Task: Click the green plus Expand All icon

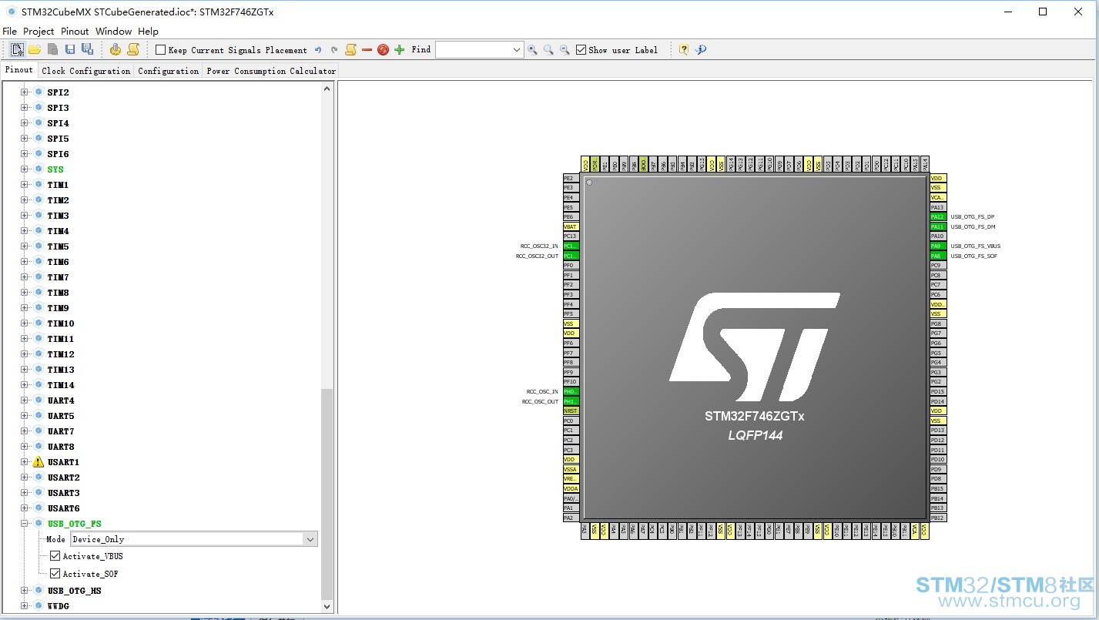Action: click(x=399, y=50)
